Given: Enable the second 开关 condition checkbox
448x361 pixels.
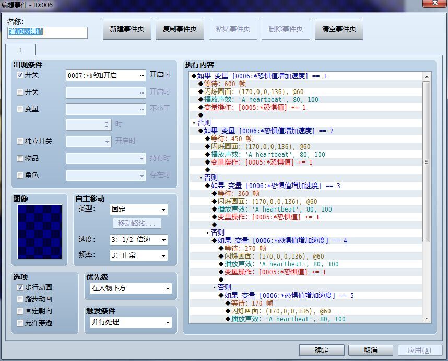Looking at the screenshot, I should tap(20, 92).
